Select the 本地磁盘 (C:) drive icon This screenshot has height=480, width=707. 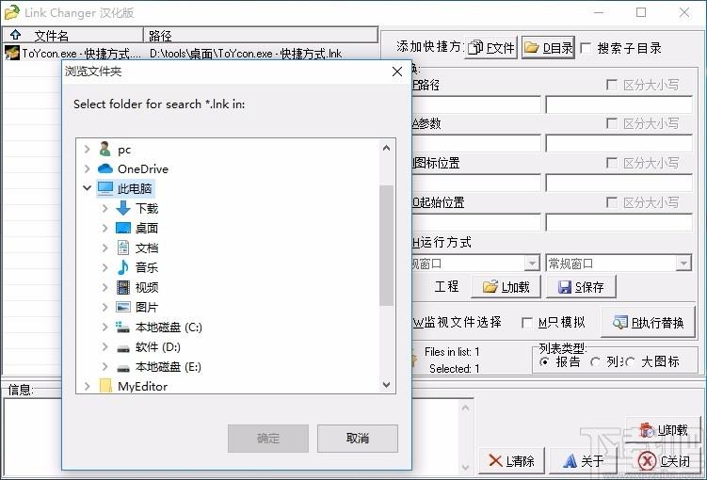[x=123, y=327]
